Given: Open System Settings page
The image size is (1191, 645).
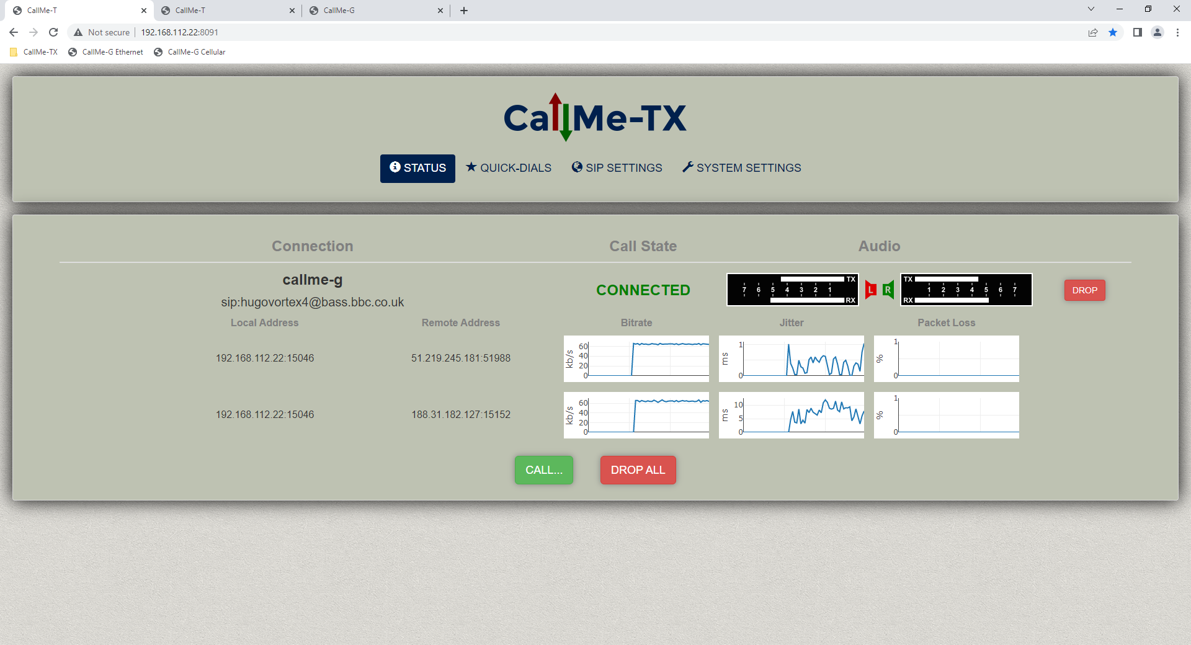Looking at the screenshot, I should click(741, 168).
